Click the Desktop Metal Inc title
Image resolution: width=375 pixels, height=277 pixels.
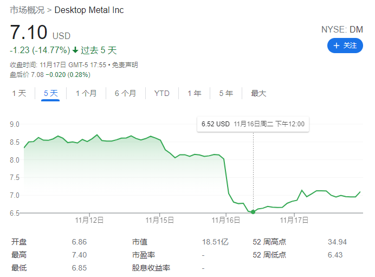[89, 10]
